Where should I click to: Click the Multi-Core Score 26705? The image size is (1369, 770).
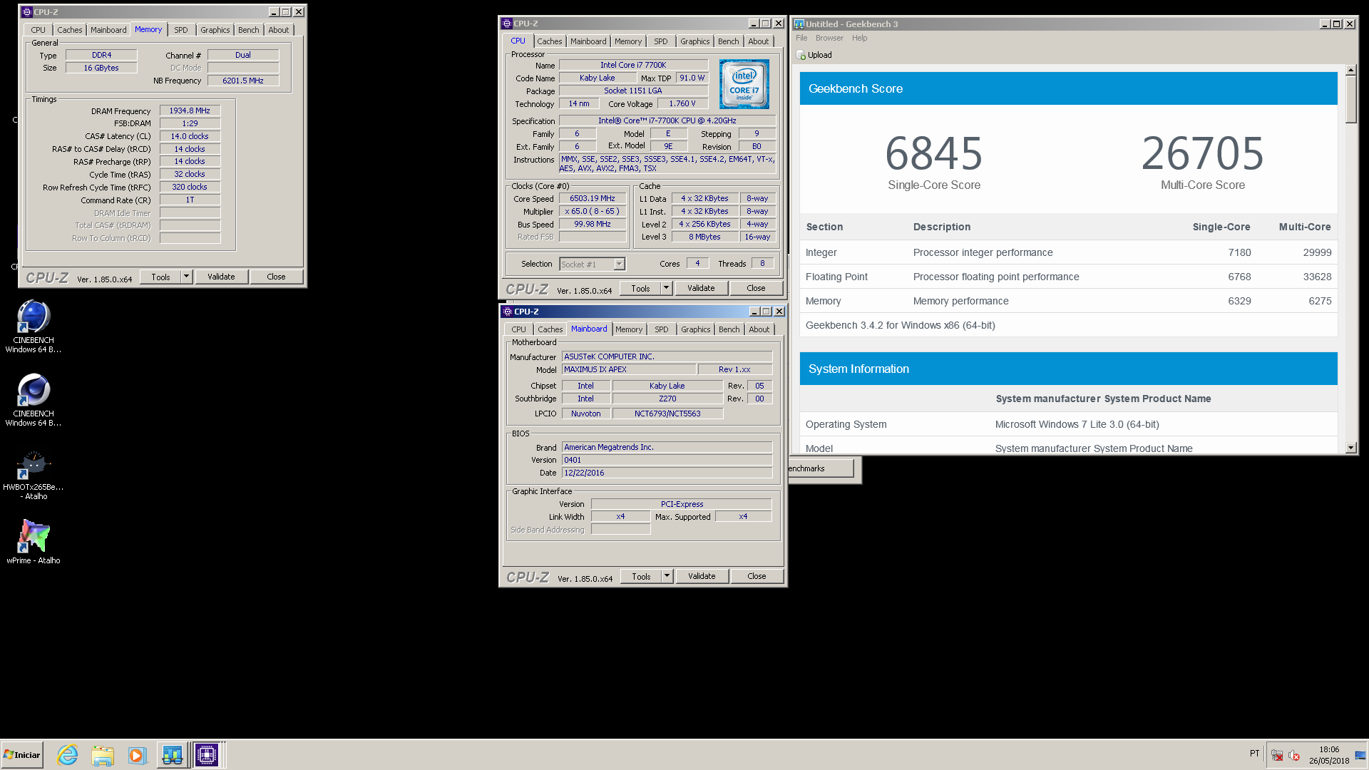pyautogui.click(x=1202, y=153)
